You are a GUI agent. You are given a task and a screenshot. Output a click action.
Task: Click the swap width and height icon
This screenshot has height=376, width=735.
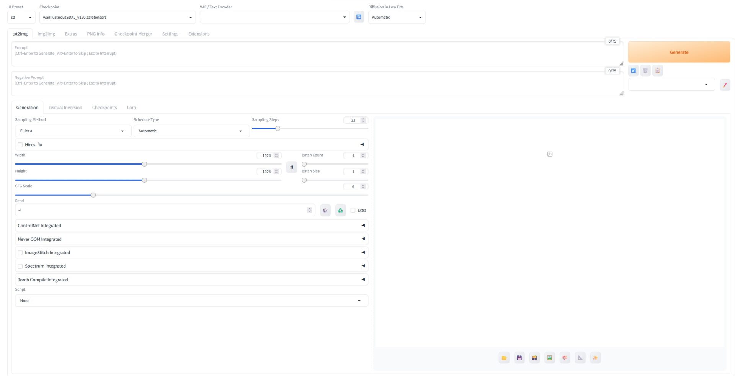click(x=292, y=167)
